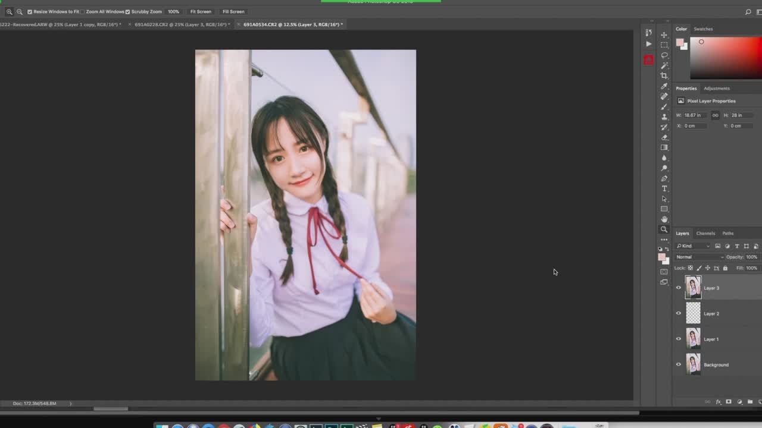Viewport: 762px width, 428px height.
Task: Switch to the Adjustments tab
Action: 717,89
